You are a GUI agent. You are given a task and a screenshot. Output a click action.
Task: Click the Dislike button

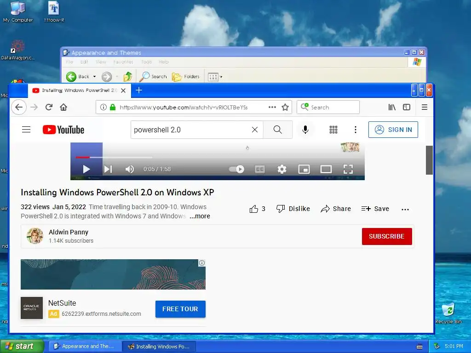click(293, 209)
